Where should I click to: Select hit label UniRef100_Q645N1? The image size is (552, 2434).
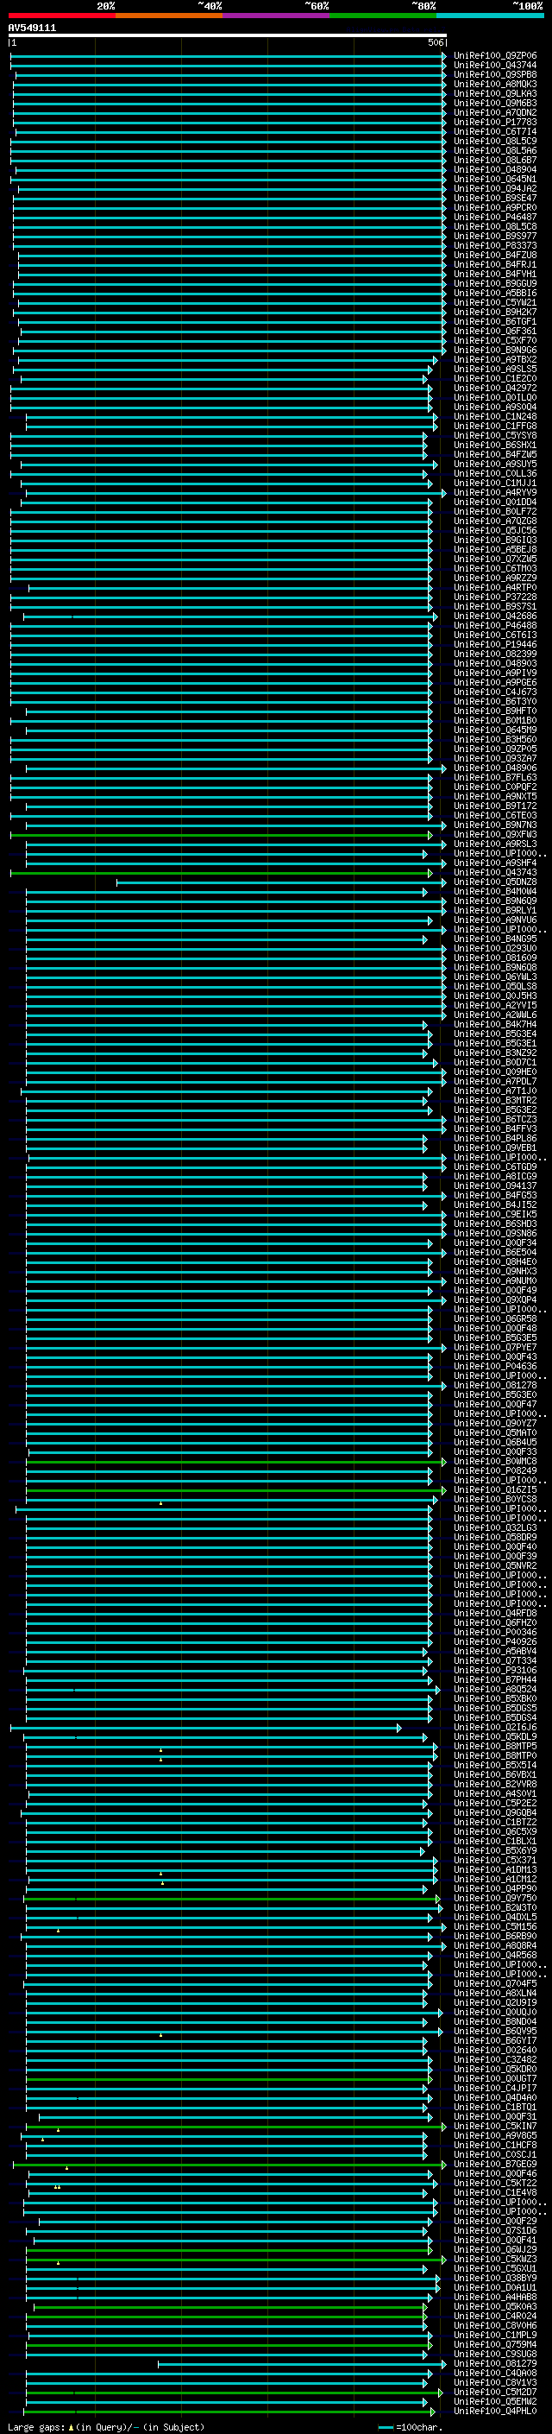(x=495, y=180)
